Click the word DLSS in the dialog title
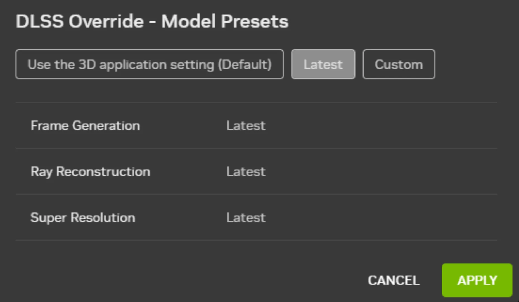The image size is (519, 302). point(40,21)
